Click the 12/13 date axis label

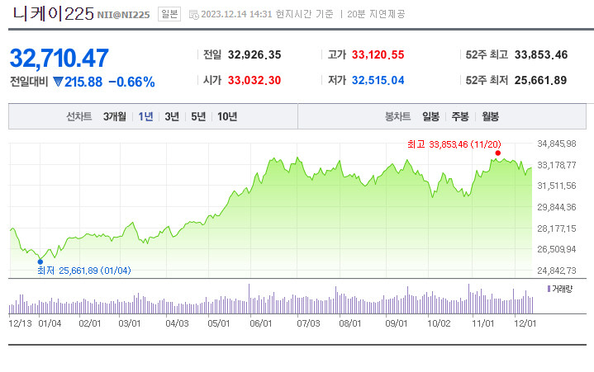click(x=20, y=323)
